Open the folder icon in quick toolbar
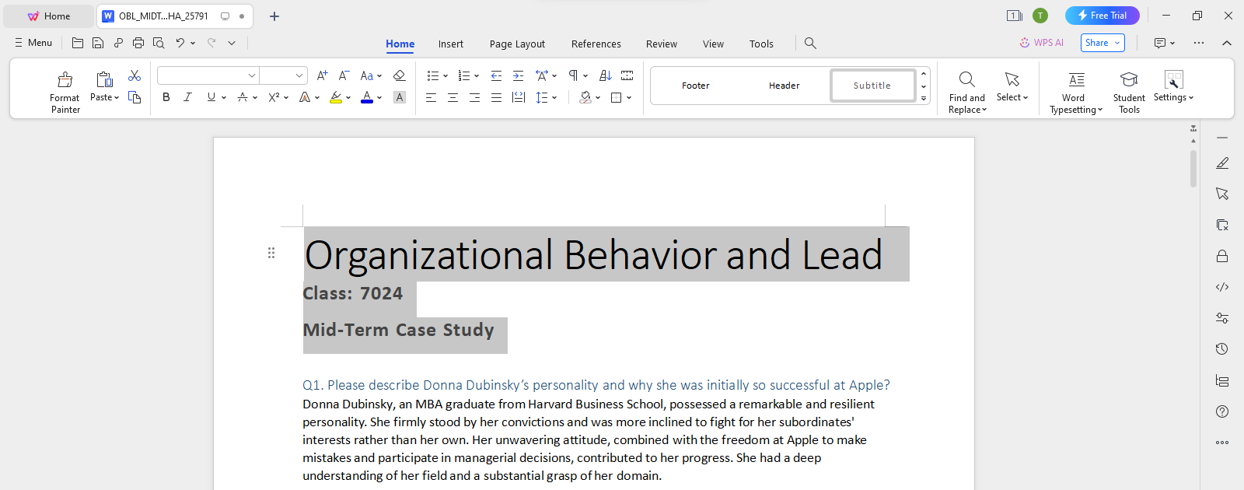Screen dimensions: 1244x490 (x=78, y=43)
